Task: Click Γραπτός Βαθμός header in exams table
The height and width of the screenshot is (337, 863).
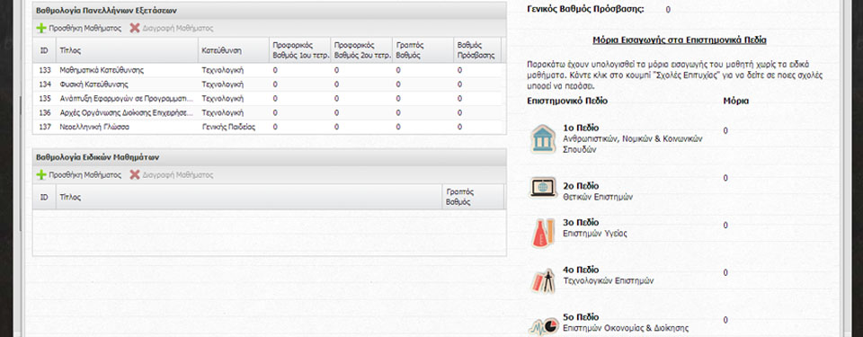Action: [x=423, y=50]
